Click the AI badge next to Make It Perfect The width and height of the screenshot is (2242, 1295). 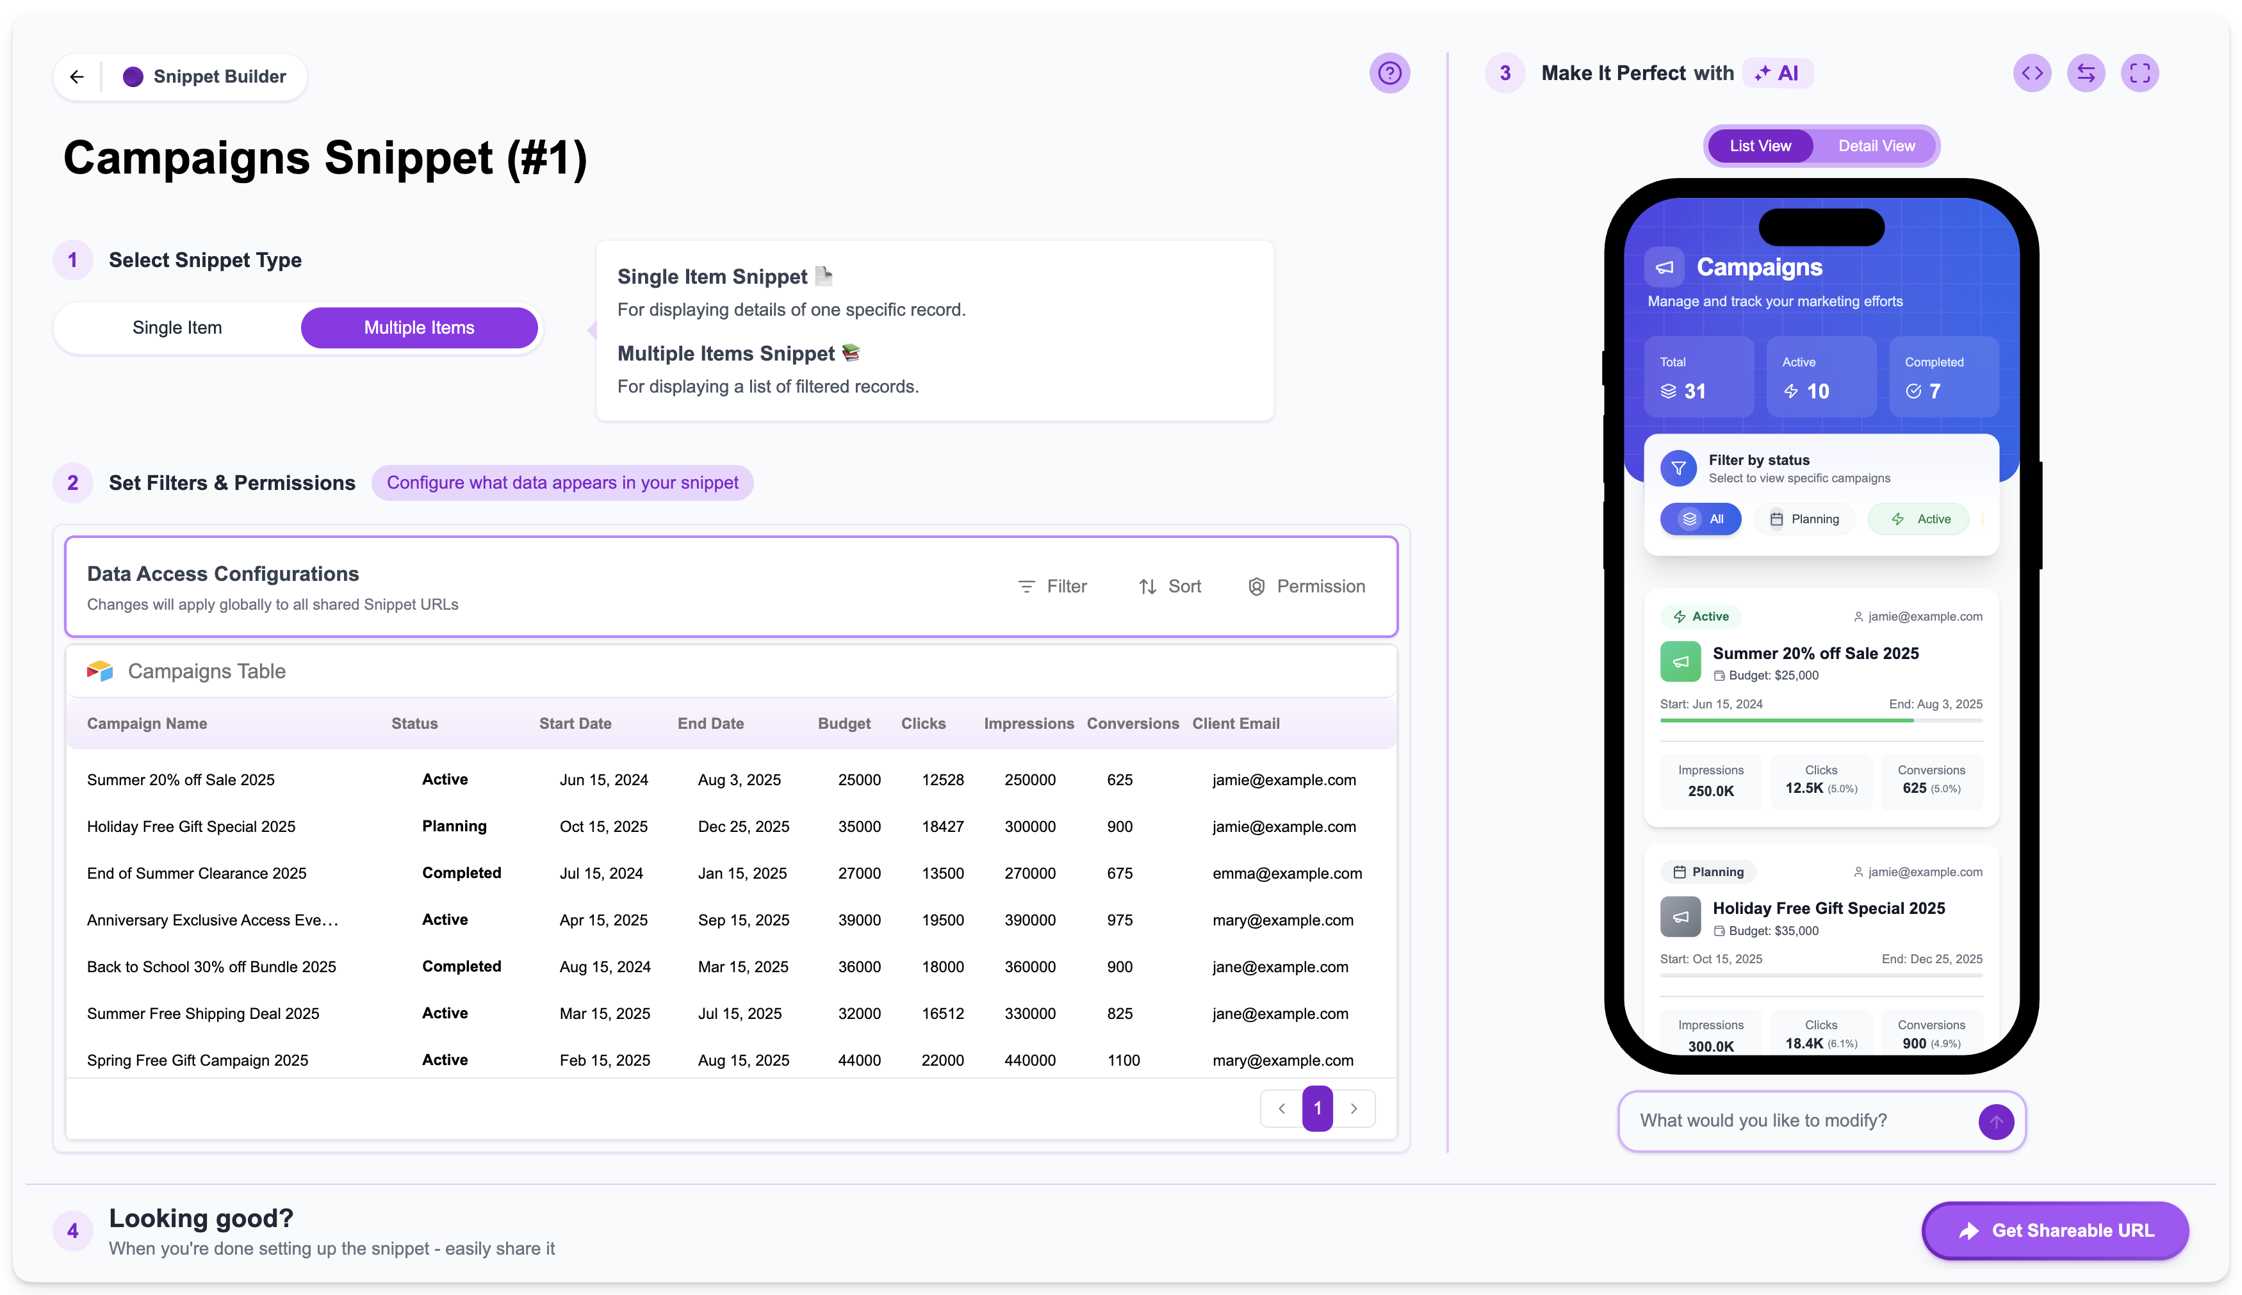[x=1778, y=73]
